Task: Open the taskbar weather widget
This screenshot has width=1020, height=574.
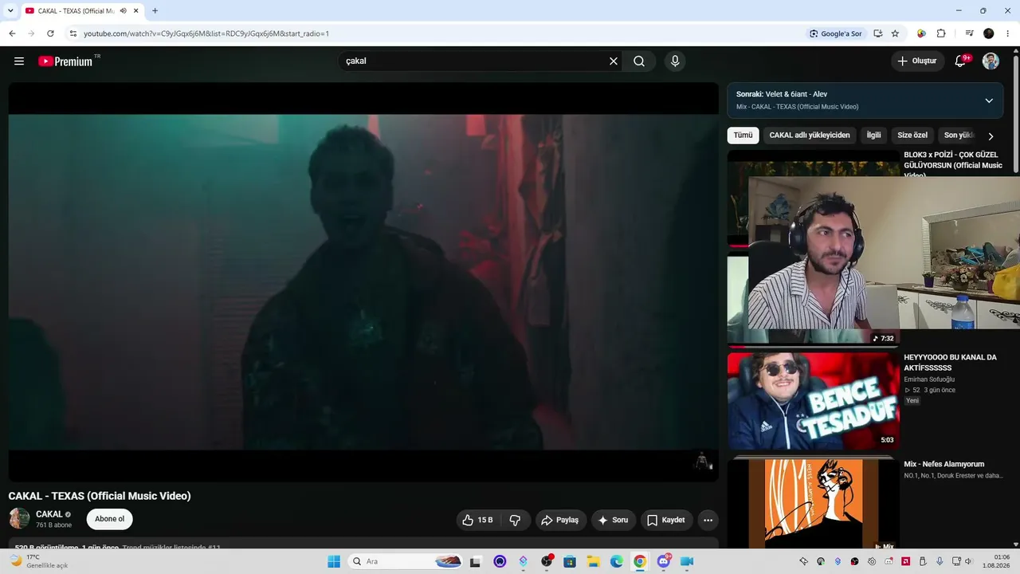Action: 38,561
